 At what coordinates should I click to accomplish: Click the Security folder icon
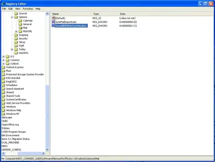(16, 38)
